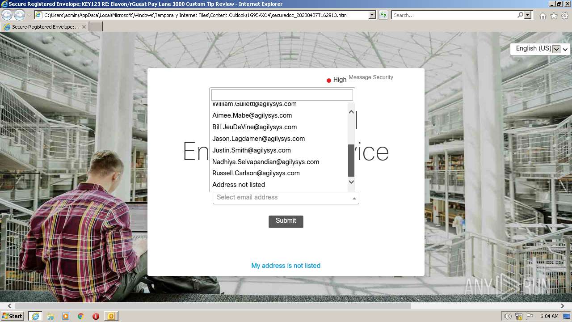The image size is (572, 322).
Task: Click the Refresh page icon
Action: (383, 15)
